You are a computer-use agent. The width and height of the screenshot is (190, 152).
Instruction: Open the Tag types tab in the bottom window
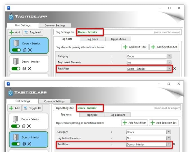pyautogui.click(x=92, y=115)
